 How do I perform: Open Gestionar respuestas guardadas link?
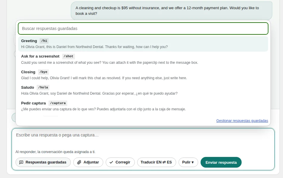(242, 120)
